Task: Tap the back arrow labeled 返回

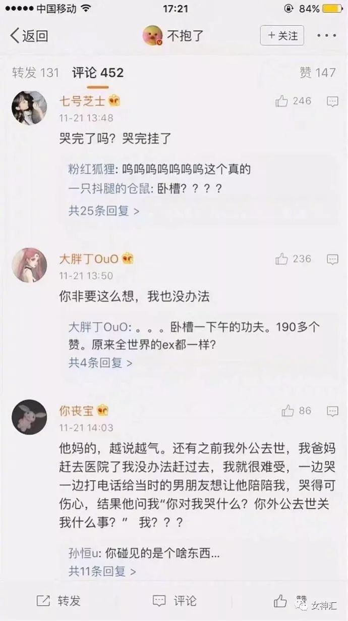Action: [29, 36]
